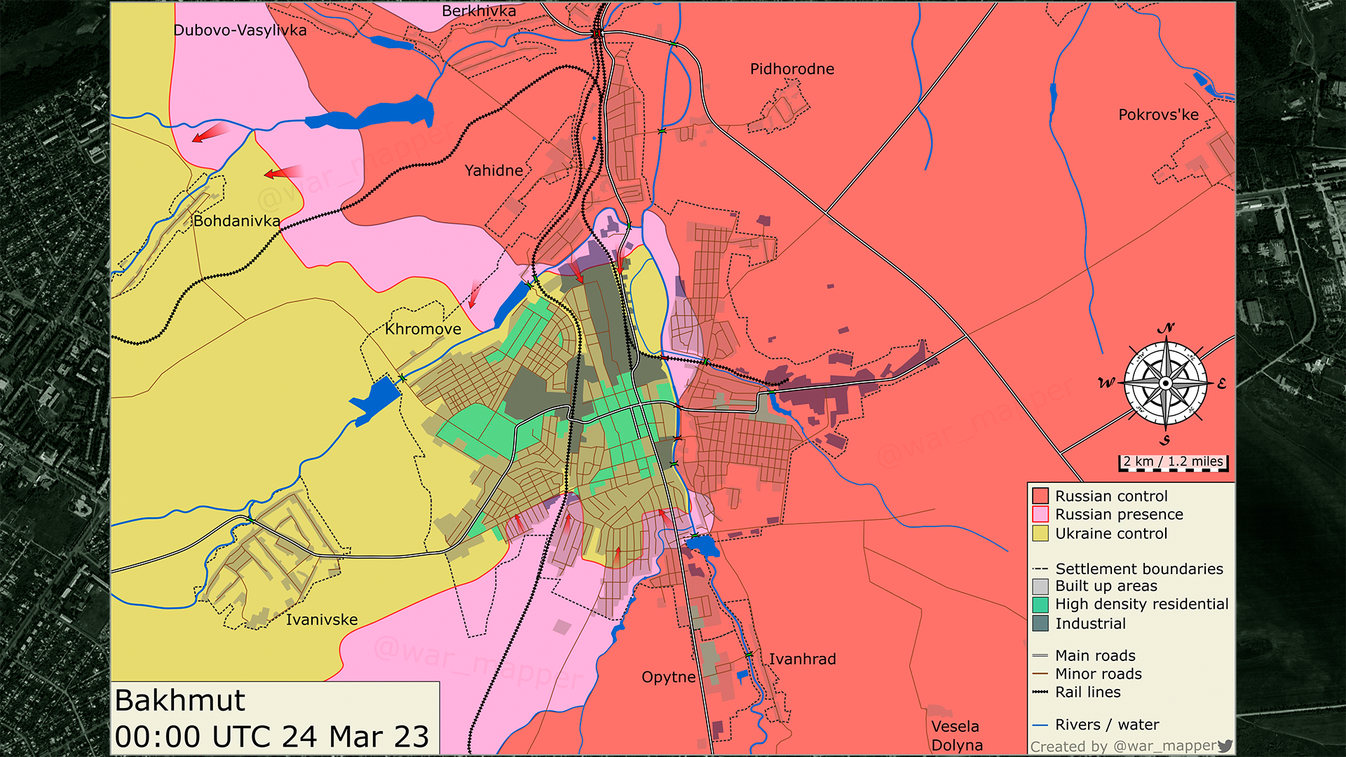Click the Ivanivske village label
The image size is (1346, 757).
pyautogui.click(x=322, y=620)
